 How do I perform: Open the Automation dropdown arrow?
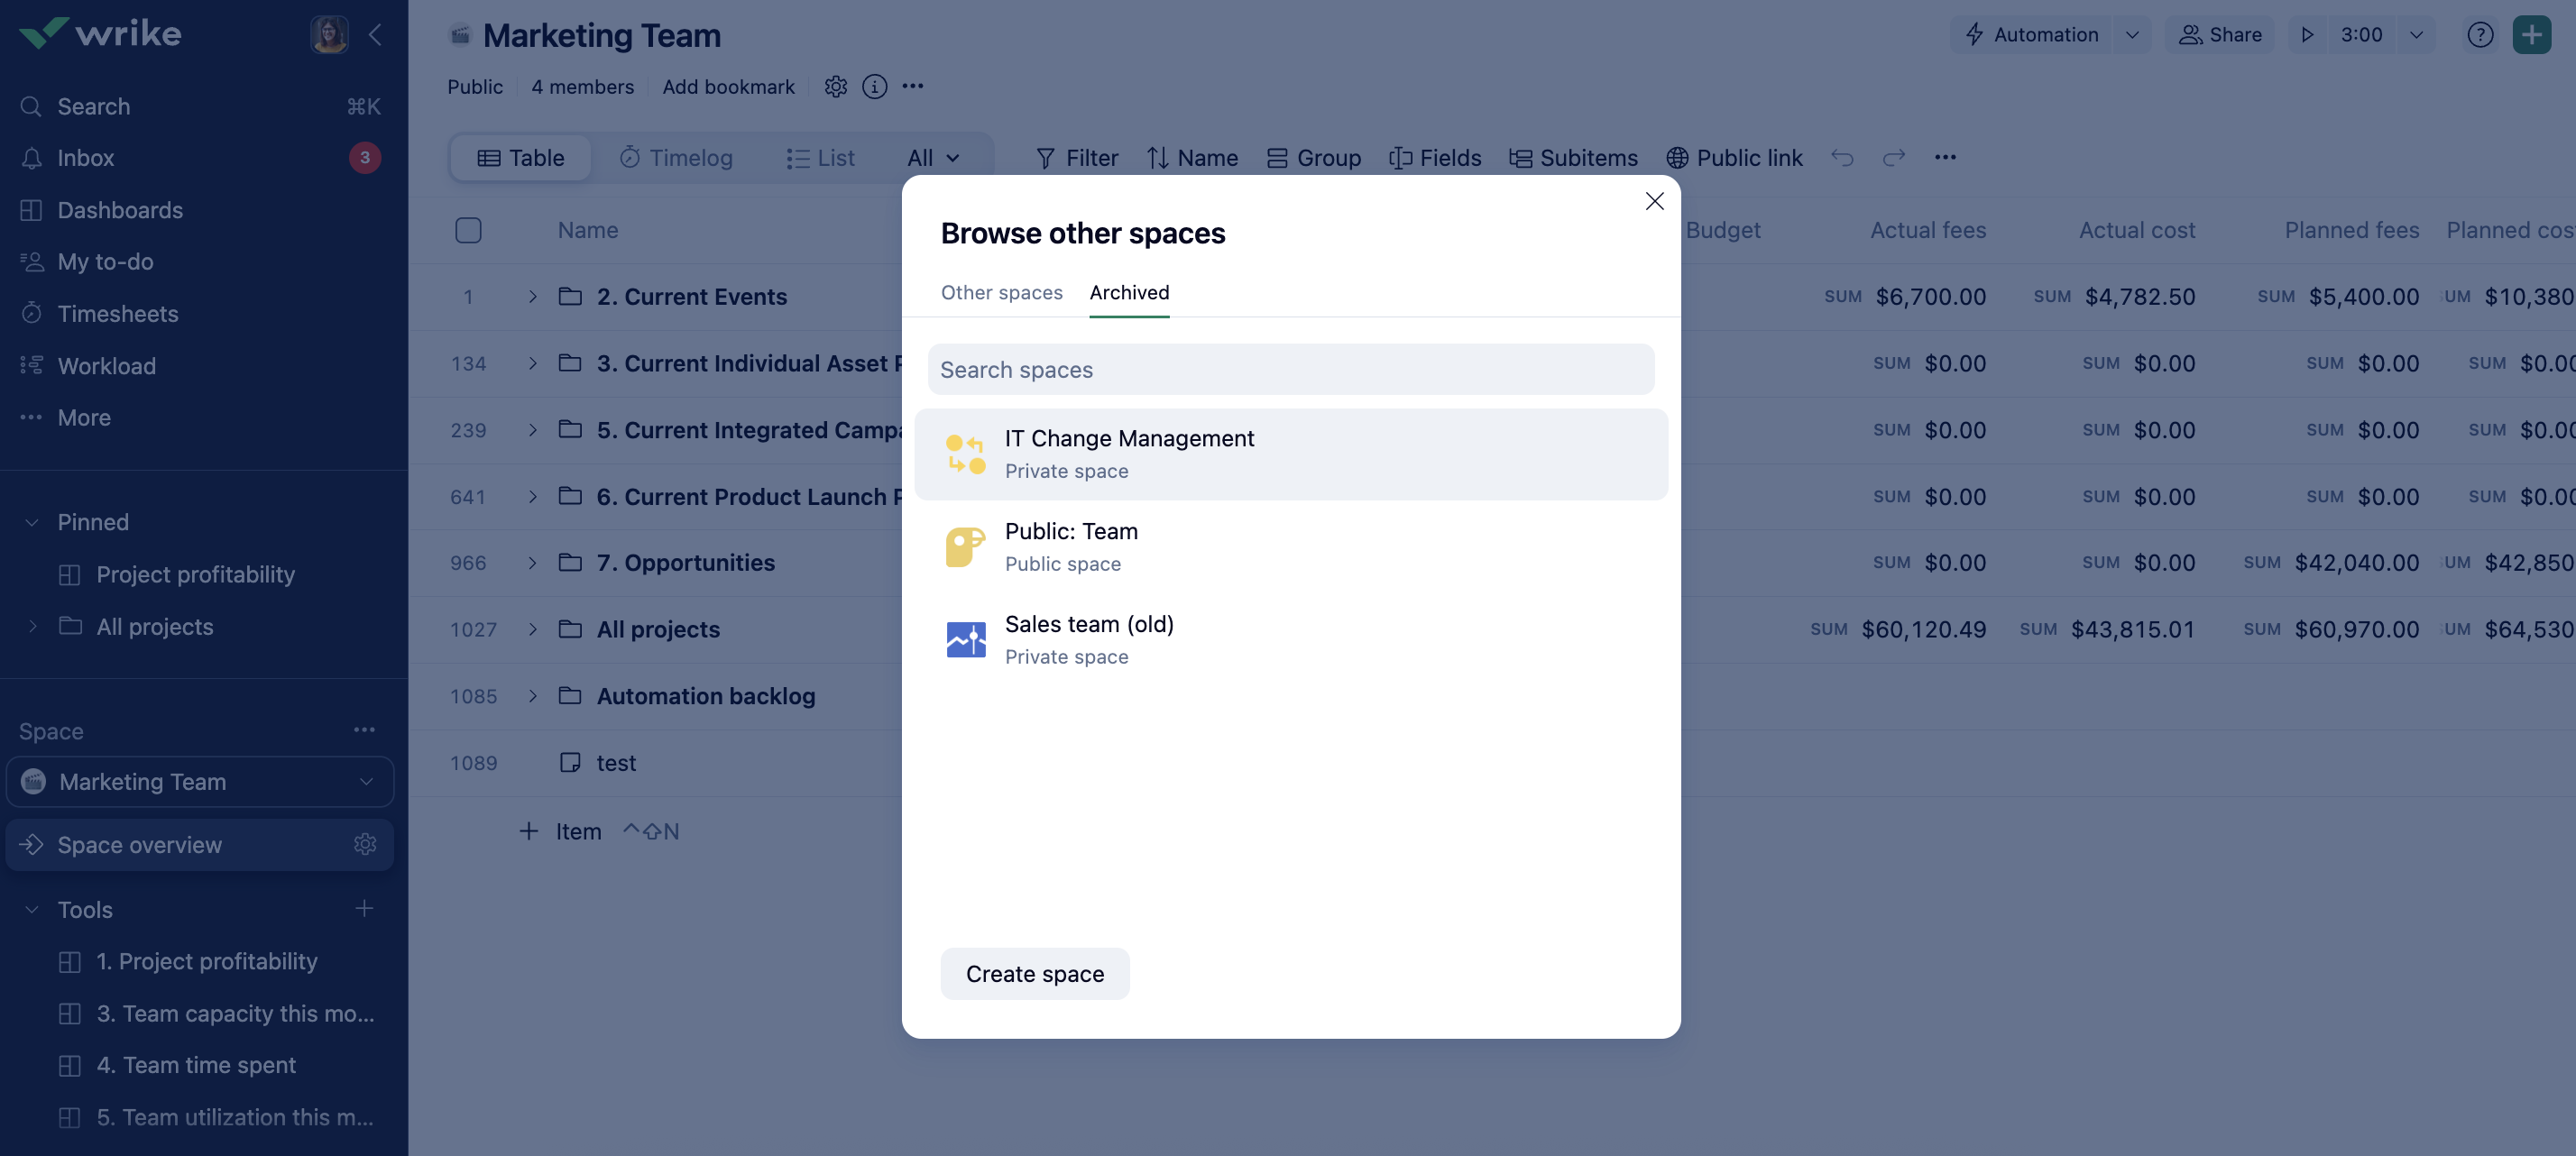click(2131, 35)
